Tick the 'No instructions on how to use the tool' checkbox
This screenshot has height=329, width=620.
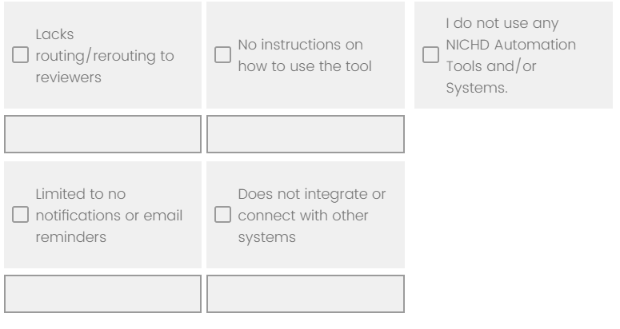[x=224, y=56]
